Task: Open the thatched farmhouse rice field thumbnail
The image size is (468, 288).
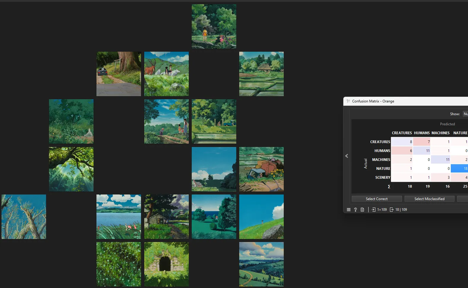Action: pyautogui.click(x=261, y=74)
